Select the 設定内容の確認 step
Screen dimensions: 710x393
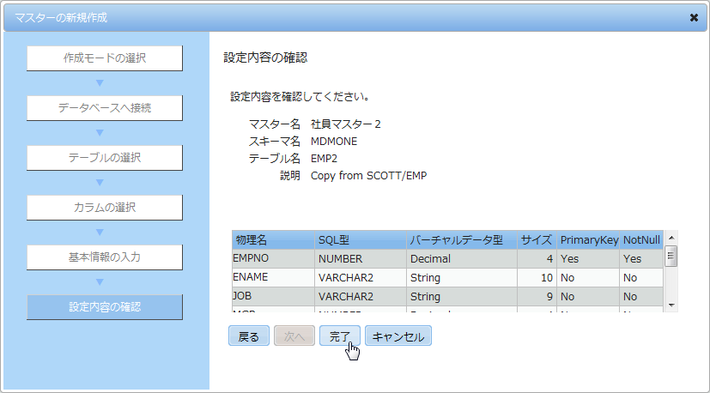tap(105, 307)
